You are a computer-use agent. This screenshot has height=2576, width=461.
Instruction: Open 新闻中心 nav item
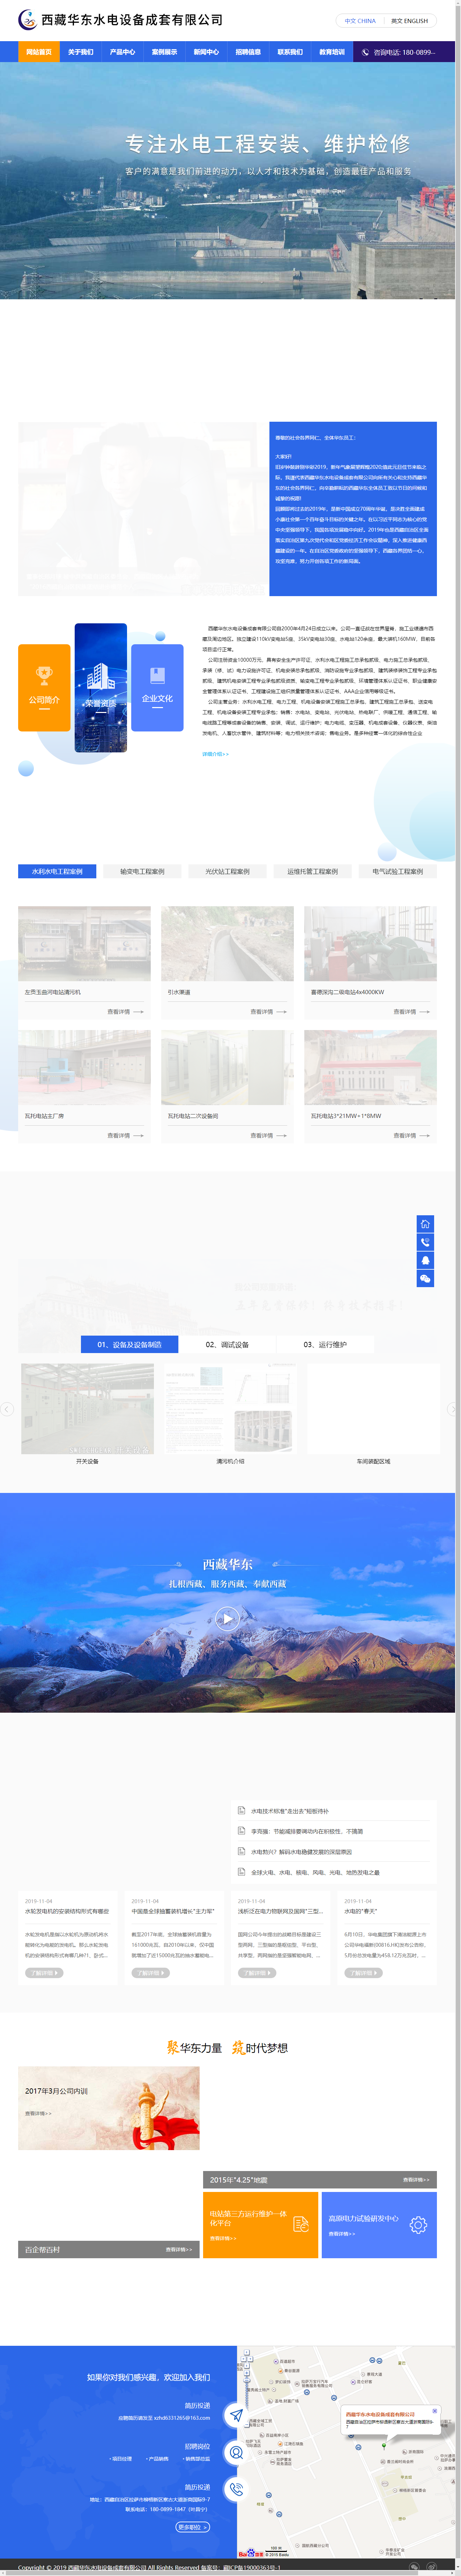pos(206,52)
